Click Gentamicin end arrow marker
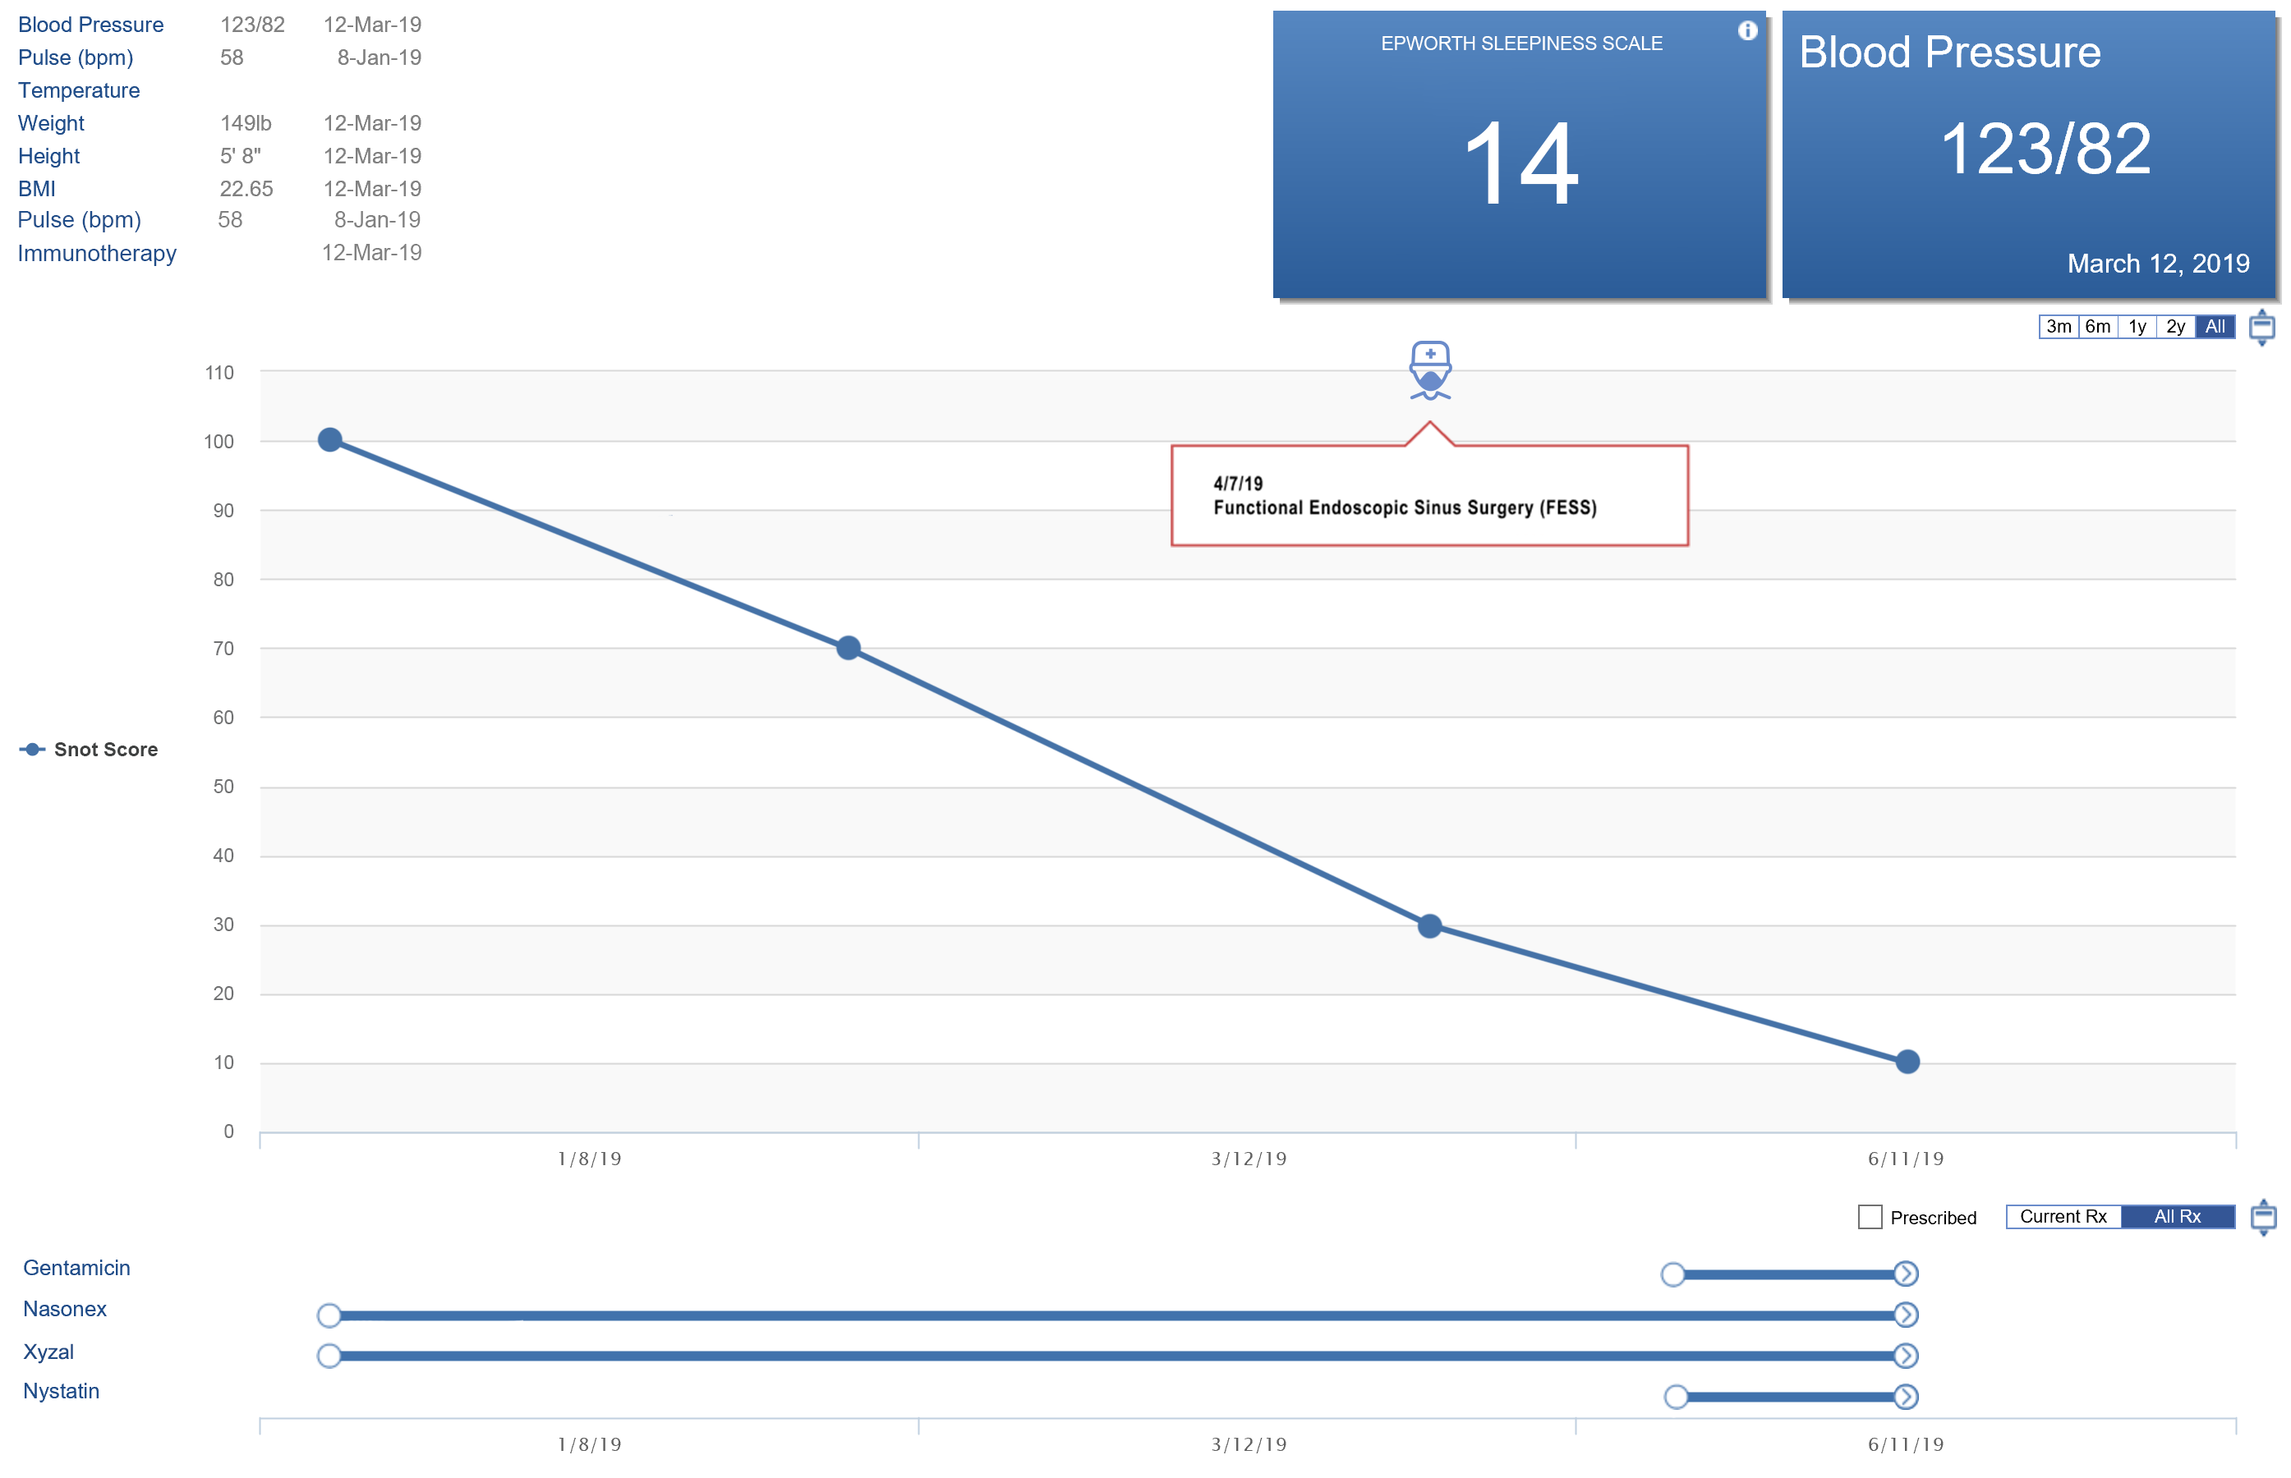This screenshot has width=2291, height=1478. pos(1905,1274)
